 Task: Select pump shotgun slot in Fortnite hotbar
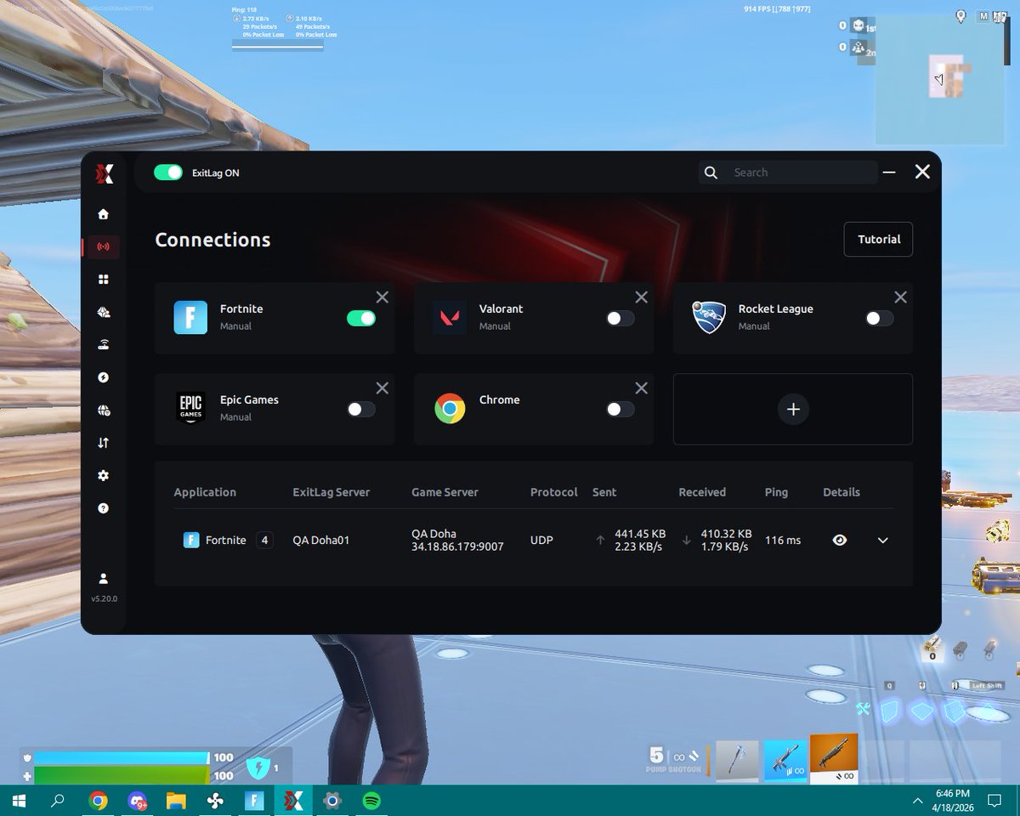click(834, 758)
